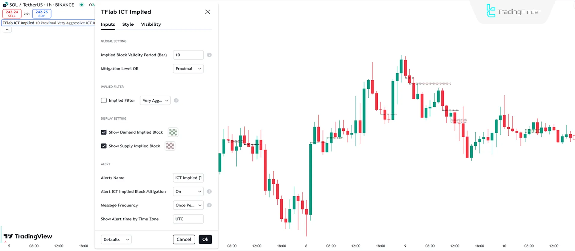Enable the Implied Filter checkbox
The image size is (575, 251).
pos(104,100)
